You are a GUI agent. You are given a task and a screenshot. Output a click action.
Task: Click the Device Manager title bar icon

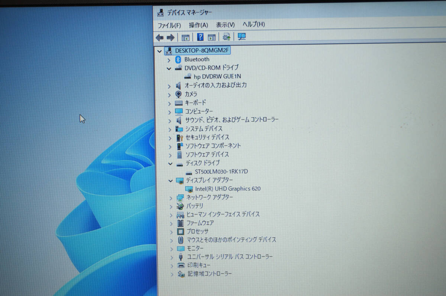coord(161,12)
